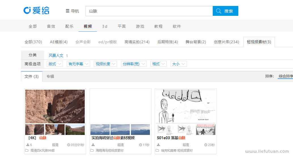The image size is (293, 157).
Task: Expand the 分辨率(宽) dropdown
Action: 134,64
